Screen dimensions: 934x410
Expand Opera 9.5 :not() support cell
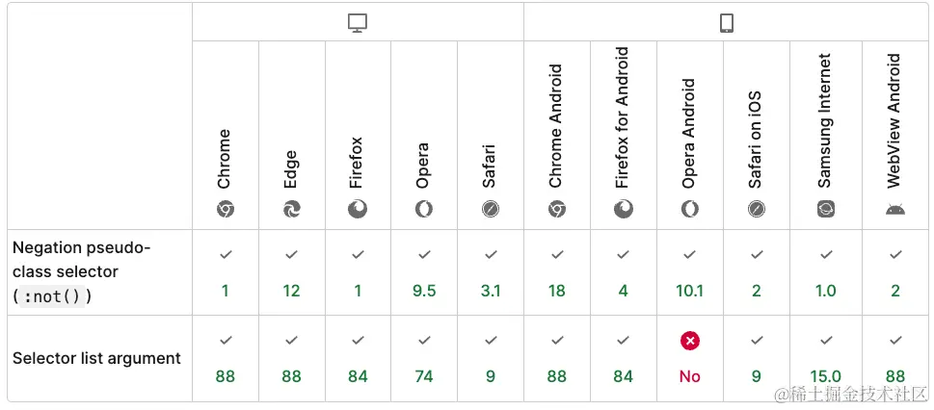click(424, 272)
